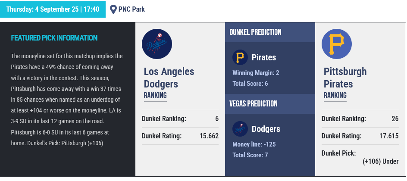Screen dimensions: 407x181
Task: Click the Dodgers Dunkel Rating value 15.662
Action: click(x=209, y=136)
